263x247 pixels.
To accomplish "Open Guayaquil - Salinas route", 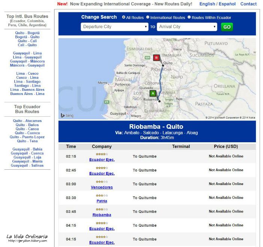I will pyautogui.click(x=27, y=166).
